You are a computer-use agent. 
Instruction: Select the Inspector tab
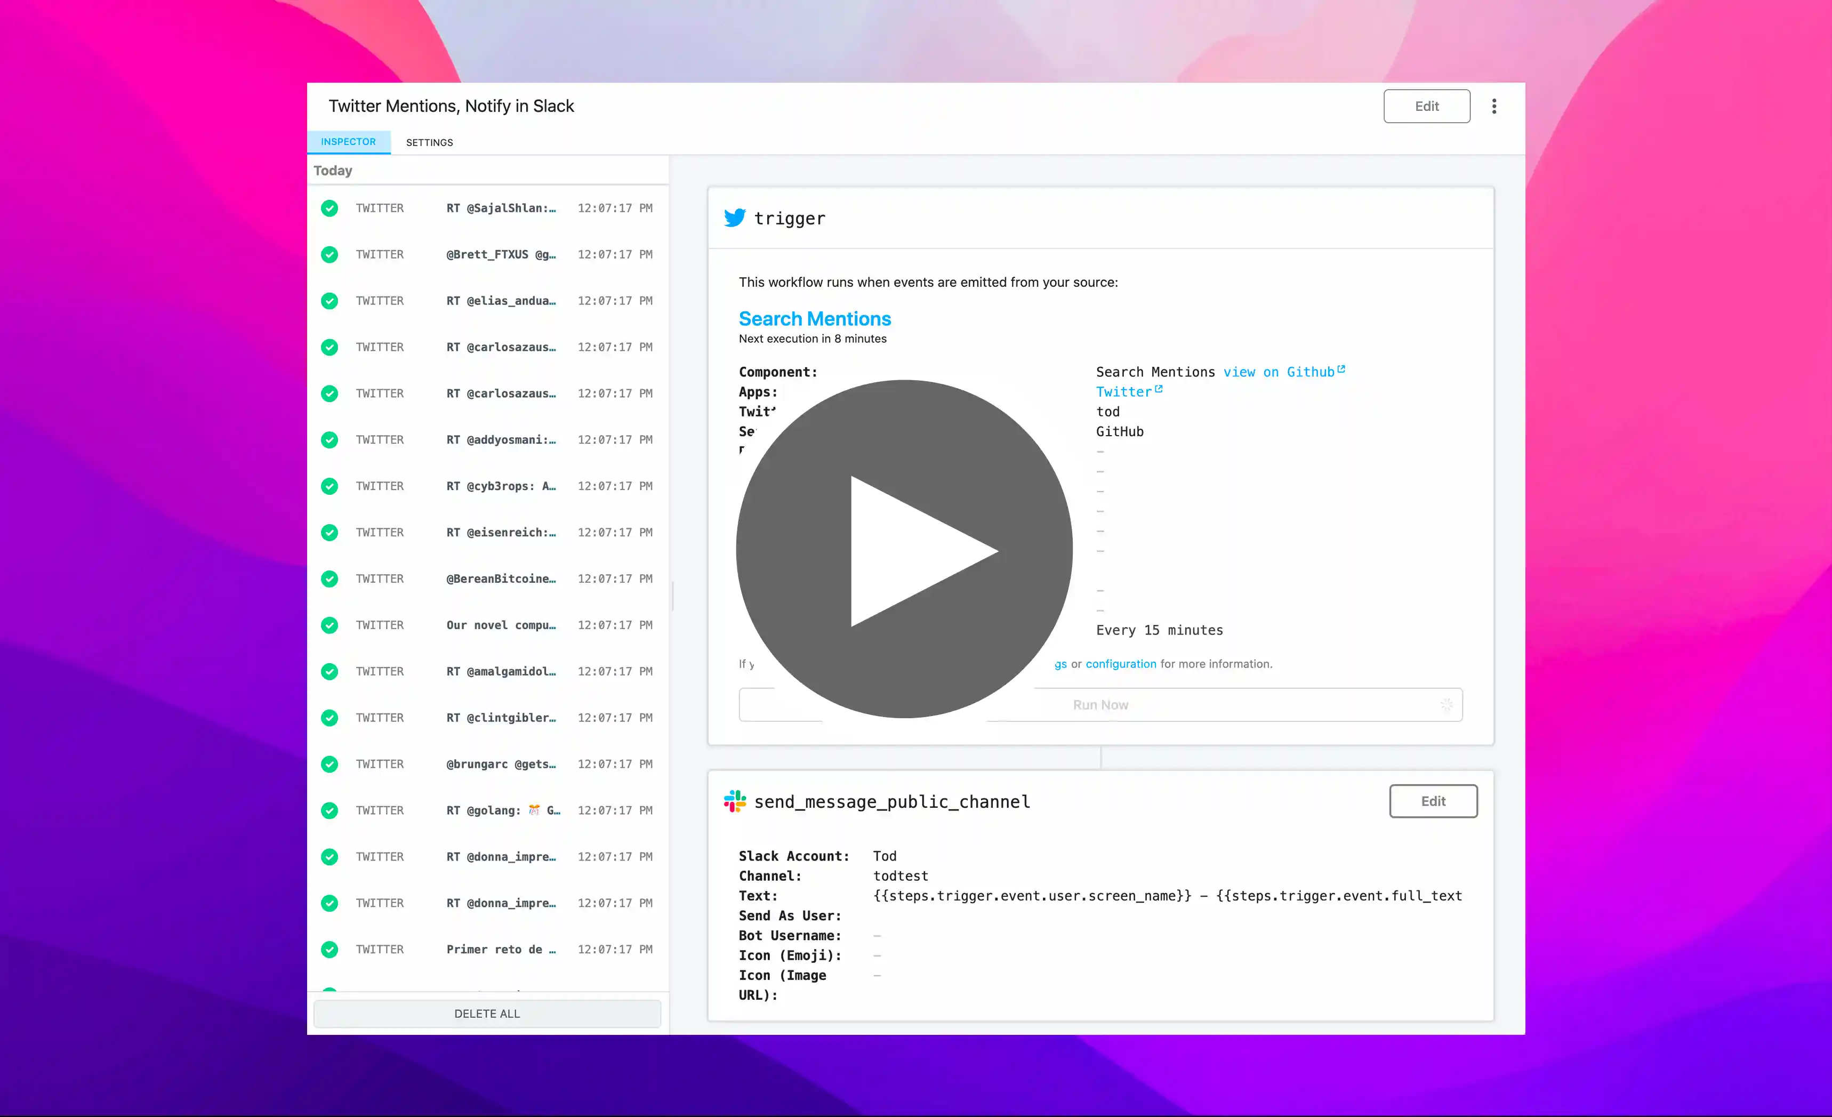click(x=348, y=141)
